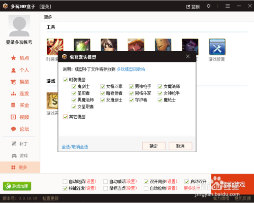Uncheck the 鬼剑士 checkbox

(x=74, y=86)
